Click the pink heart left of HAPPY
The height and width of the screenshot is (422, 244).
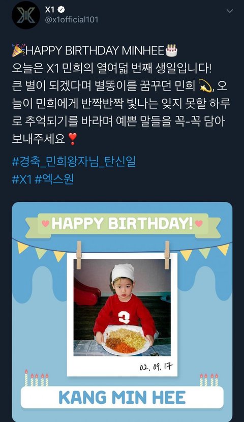pyautogui.click(x=46, y=224)
